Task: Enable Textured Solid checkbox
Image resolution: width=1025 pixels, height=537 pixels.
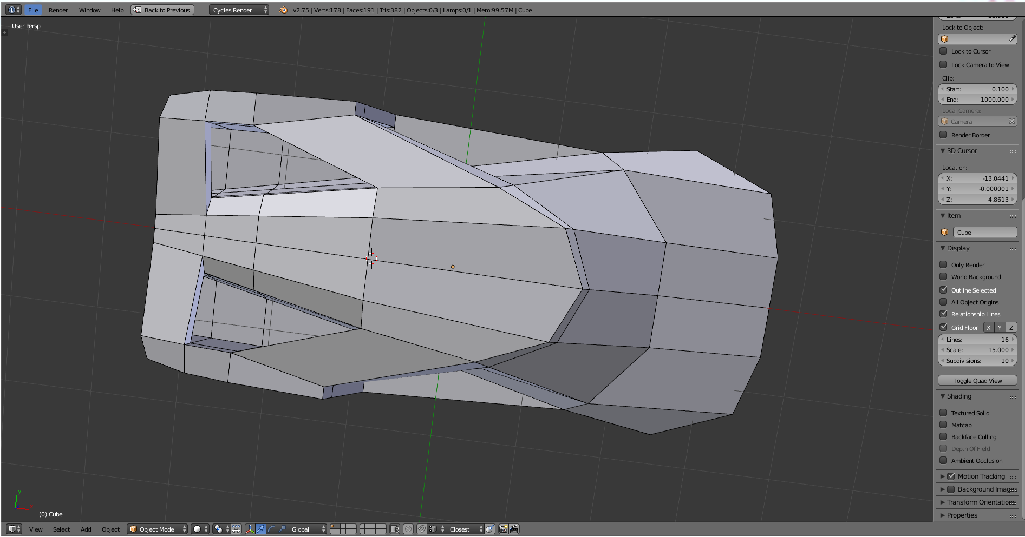Action: (x=943, y=413)
